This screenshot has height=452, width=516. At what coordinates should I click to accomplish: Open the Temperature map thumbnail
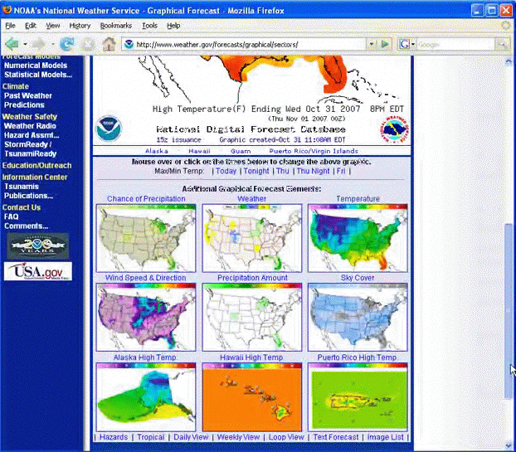(358, 238)
